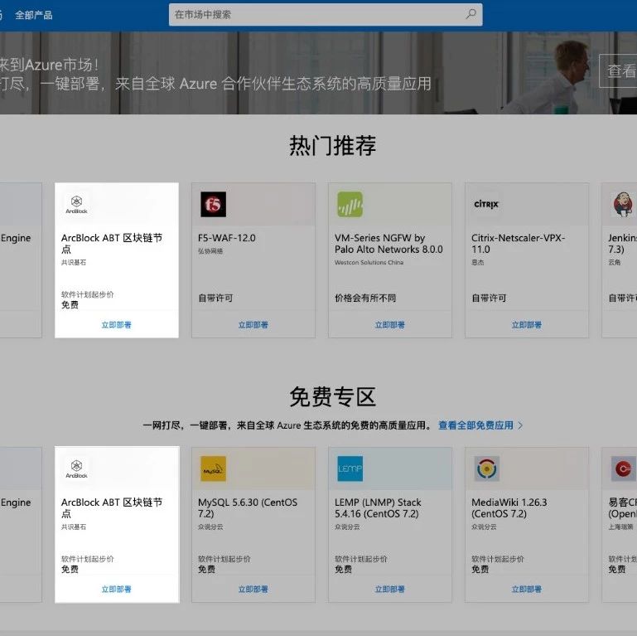Click the MediaWiki logo icon

coord(486,469)
